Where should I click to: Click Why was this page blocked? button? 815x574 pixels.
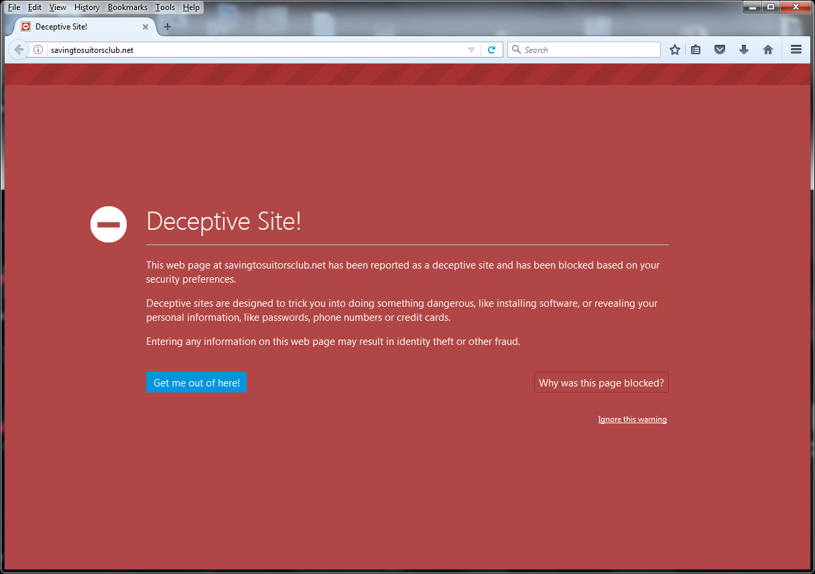pyautogui.click(x=601, y=382)
